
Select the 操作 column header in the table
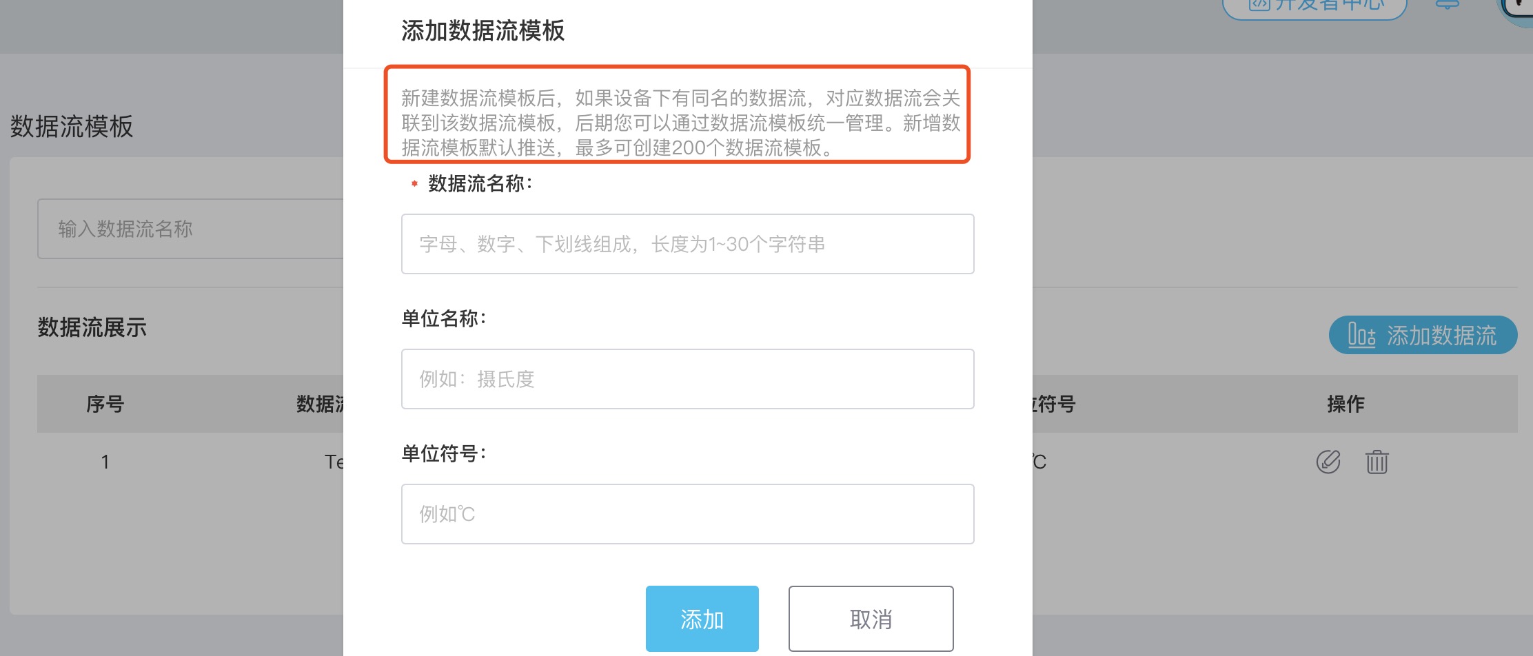[1348, 404]
